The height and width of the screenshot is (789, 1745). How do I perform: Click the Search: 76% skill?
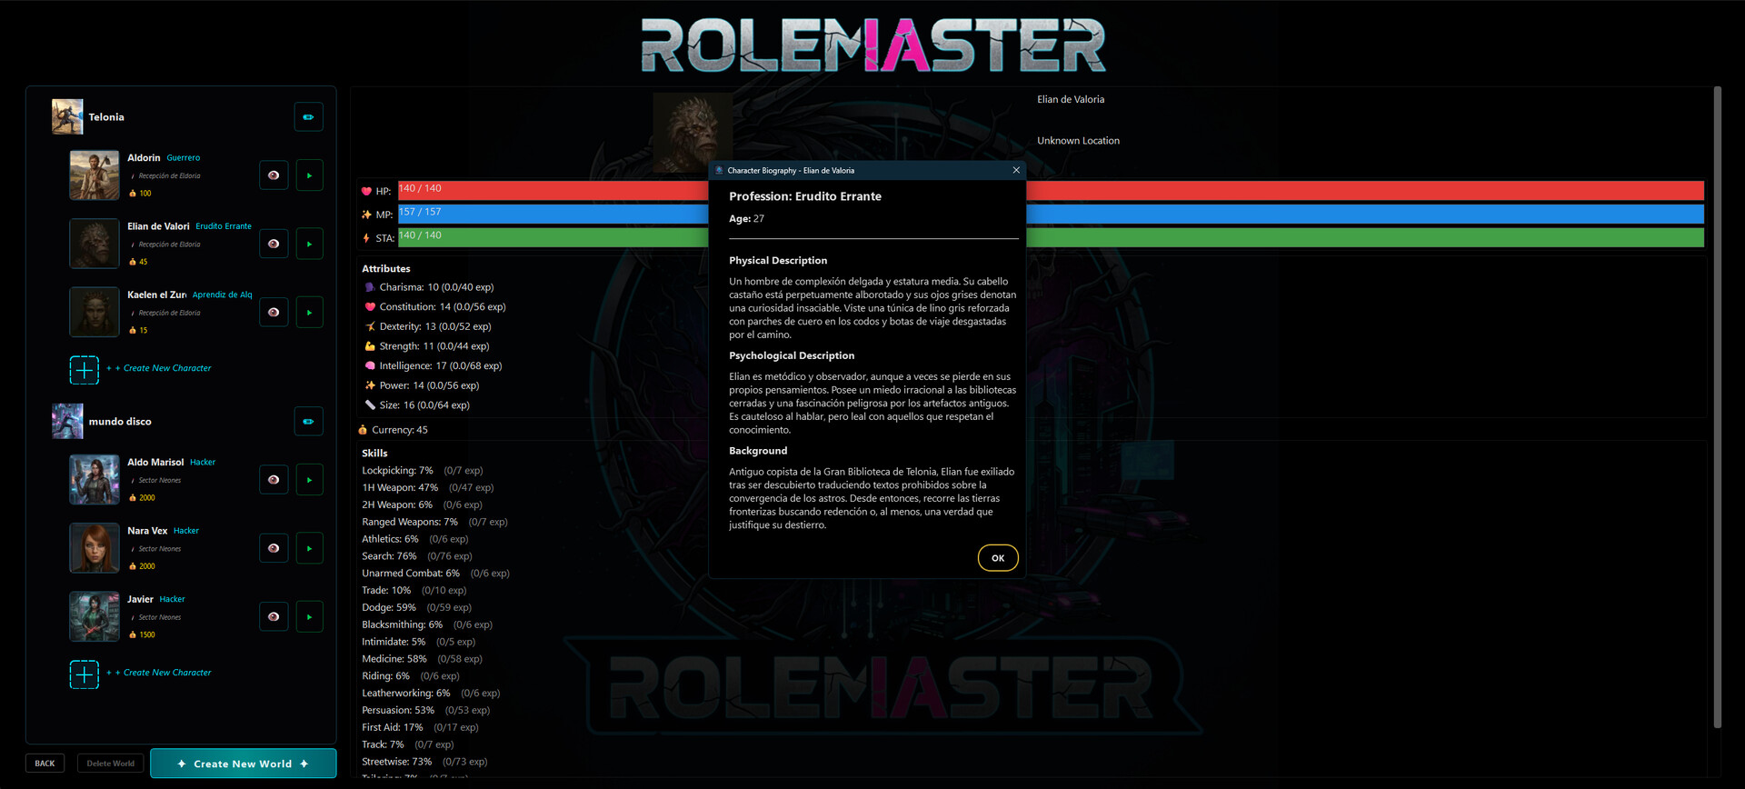coord(389,556)
